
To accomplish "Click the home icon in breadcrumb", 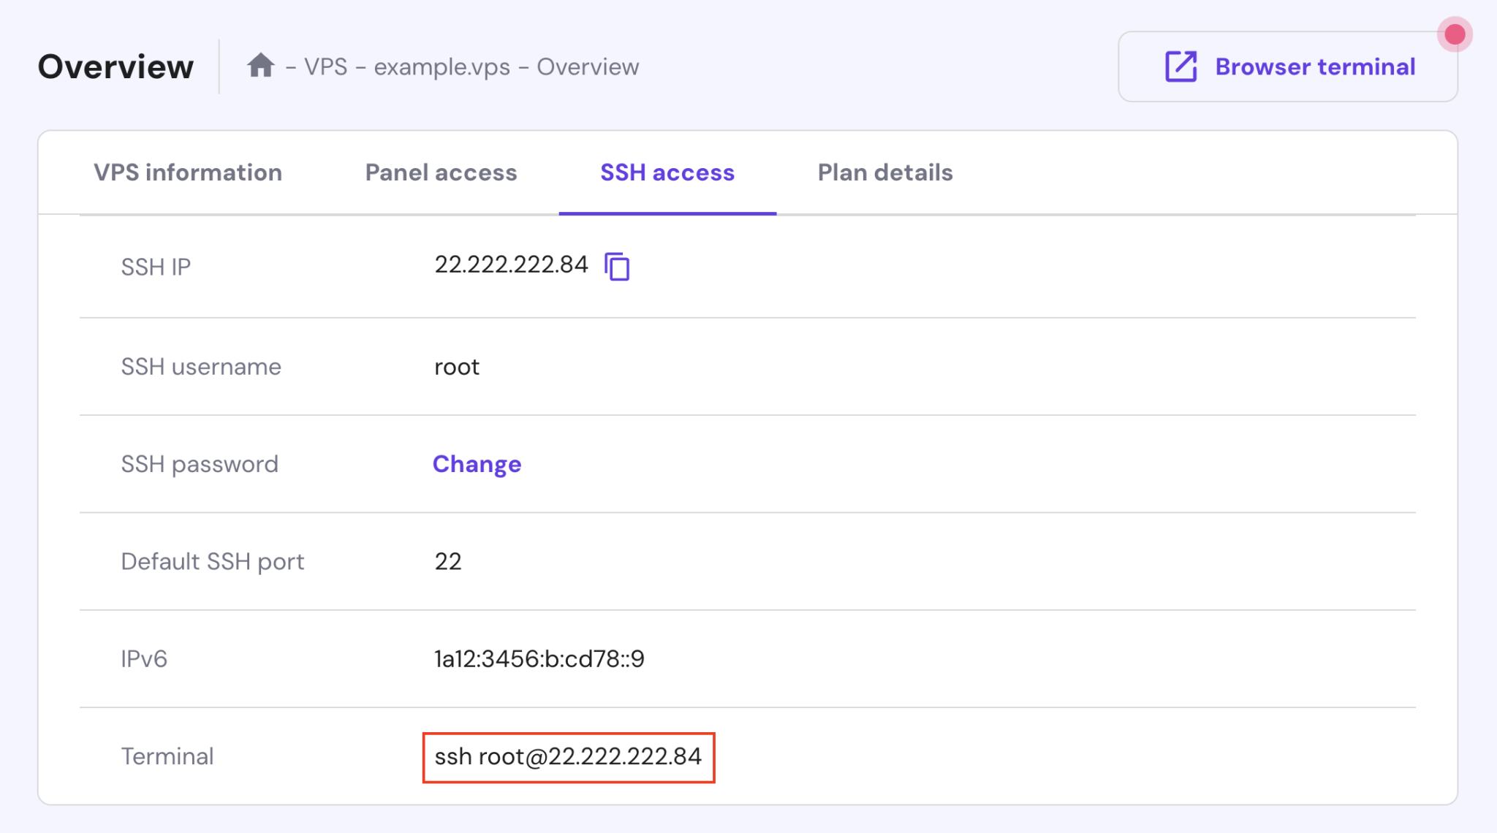I will (260, 66).
